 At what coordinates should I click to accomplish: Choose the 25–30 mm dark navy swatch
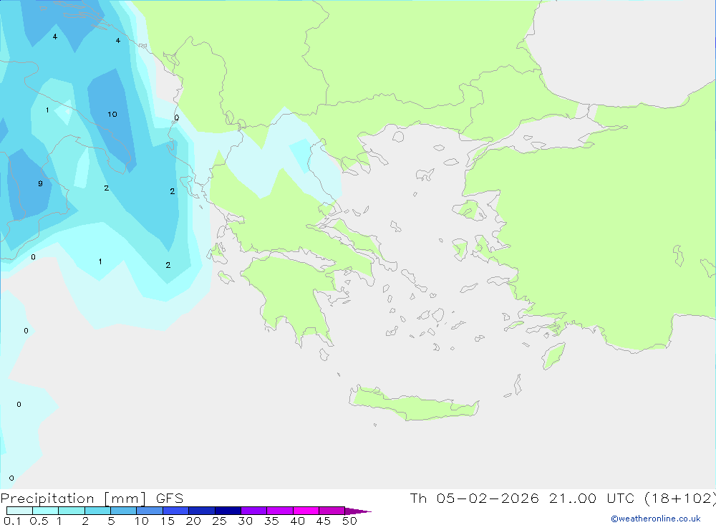(x=228, y=511)
